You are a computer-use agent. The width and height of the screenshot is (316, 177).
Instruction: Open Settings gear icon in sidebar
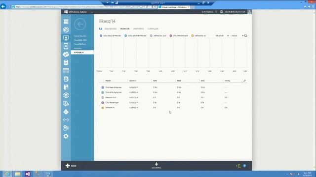pos(66,136)
